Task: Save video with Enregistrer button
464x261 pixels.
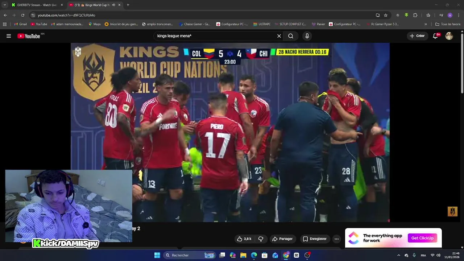Action: [315, 239]
